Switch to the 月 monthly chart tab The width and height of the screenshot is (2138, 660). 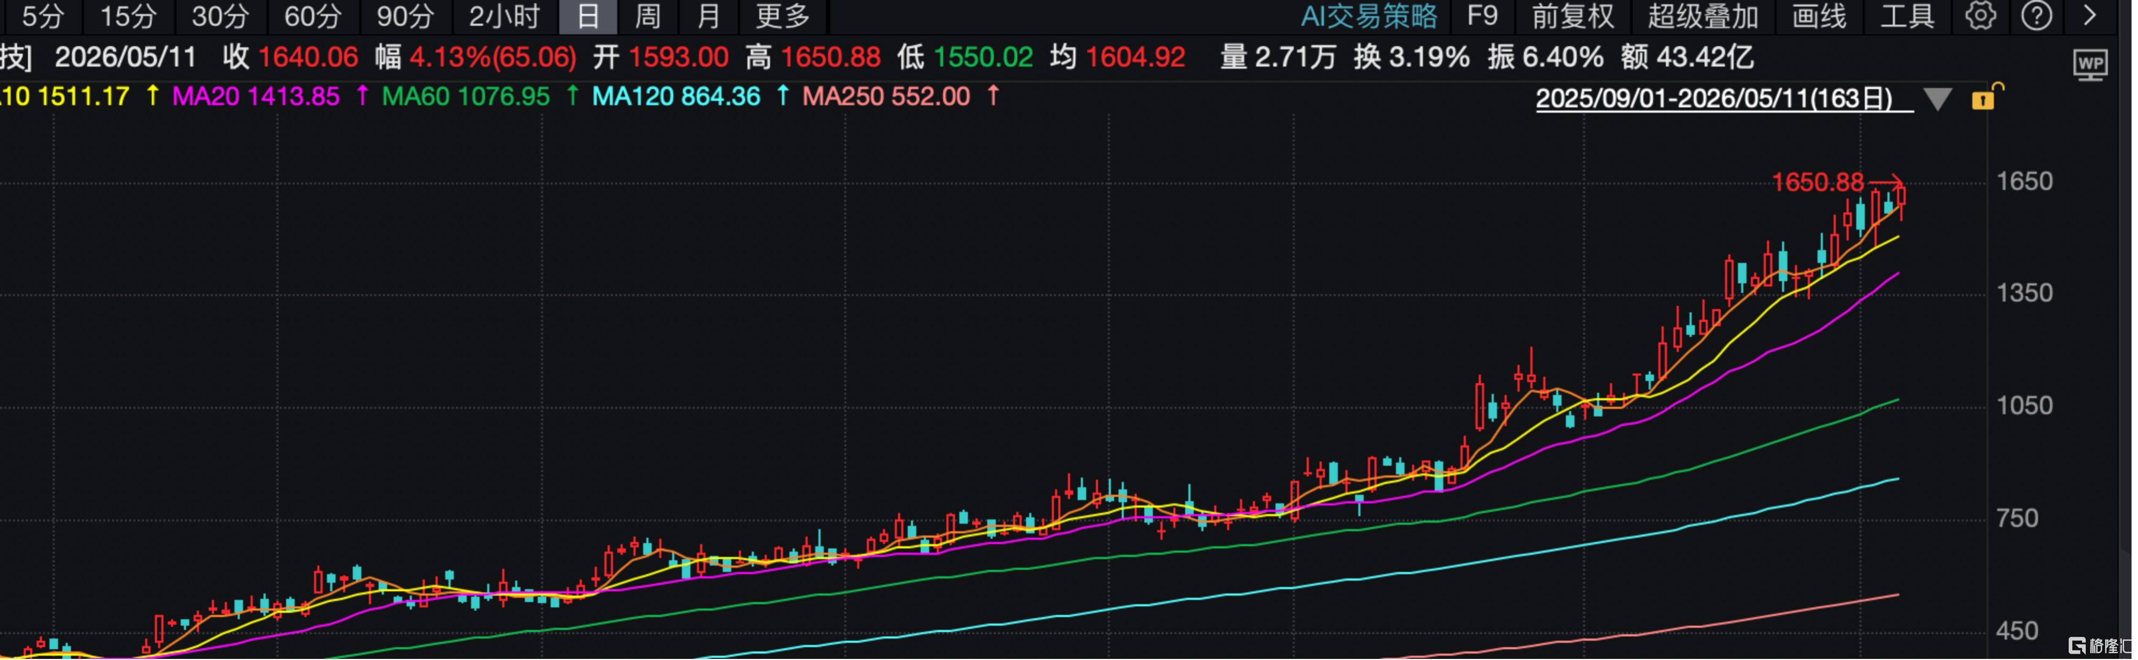pos(708,16)
